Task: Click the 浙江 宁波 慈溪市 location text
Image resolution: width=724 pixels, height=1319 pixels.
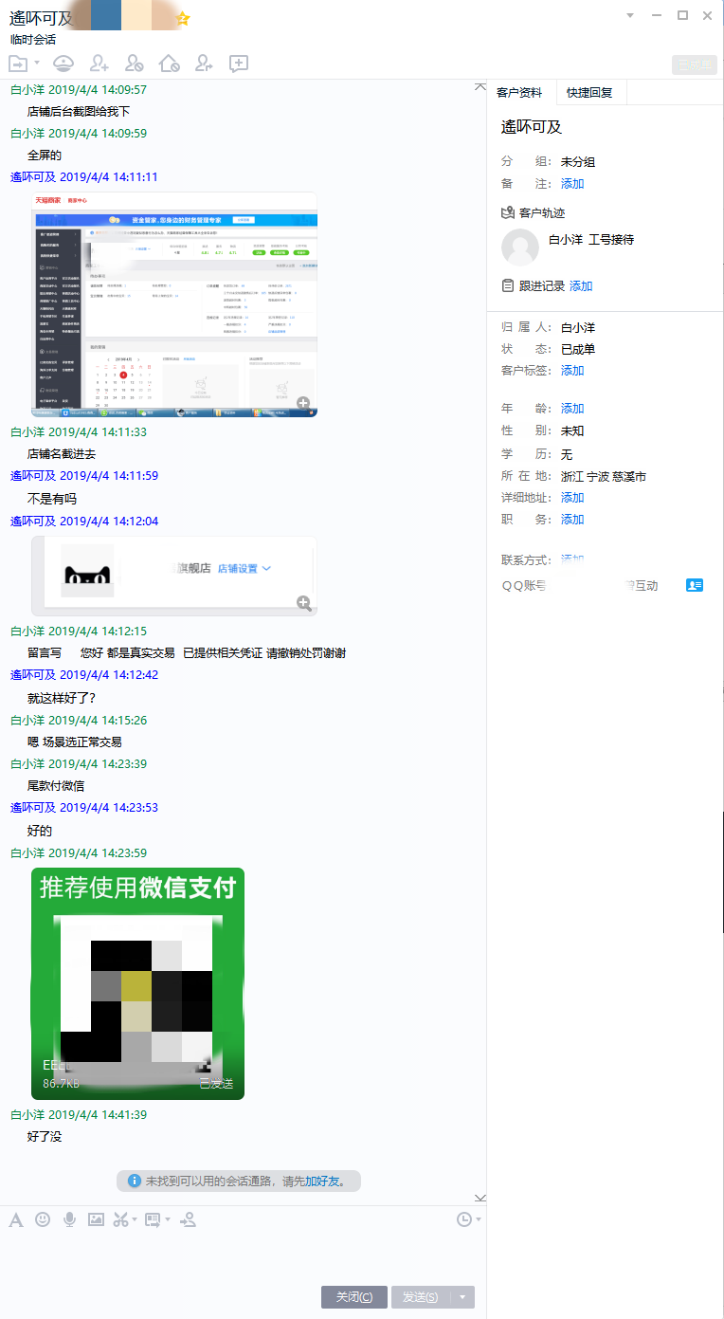Action: pyautogui.click(x=604, y=476)
